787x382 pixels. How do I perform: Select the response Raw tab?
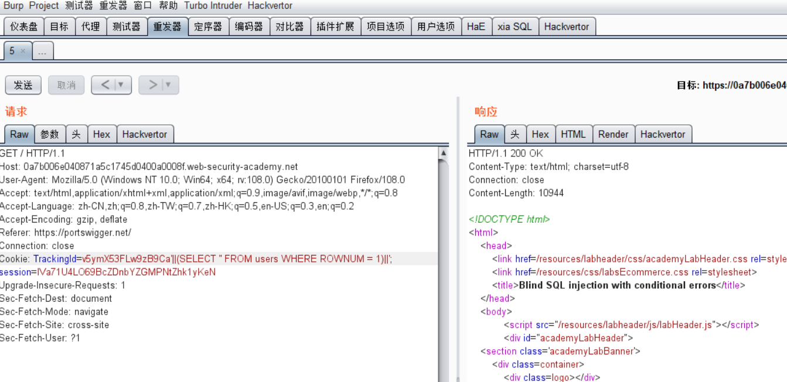pyautogui.click(x=489, y=134)
